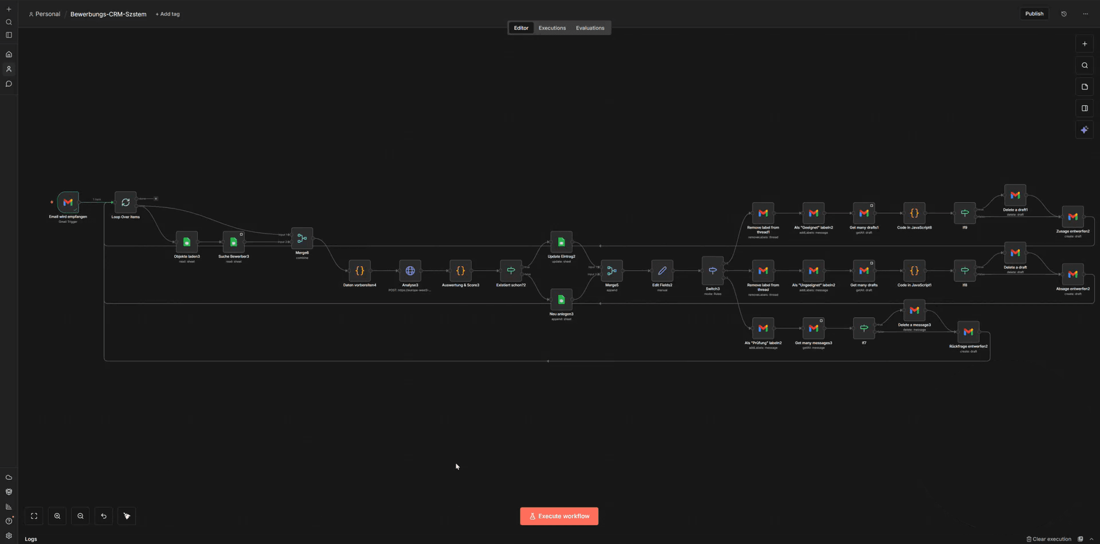Screen dimensions: 1100x544
Task: Zoom in on the workflow canvas
Action: [x=57, y=516]
